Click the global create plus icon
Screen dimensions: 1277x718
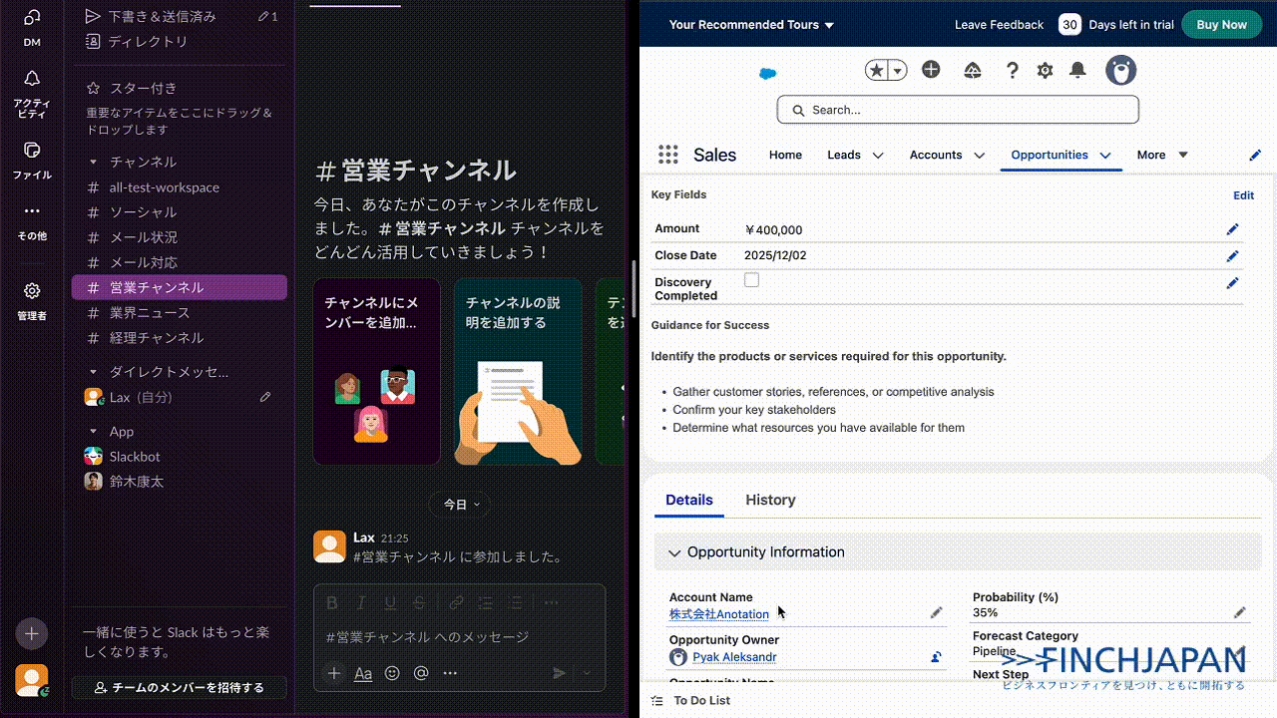tap(931, 70)
